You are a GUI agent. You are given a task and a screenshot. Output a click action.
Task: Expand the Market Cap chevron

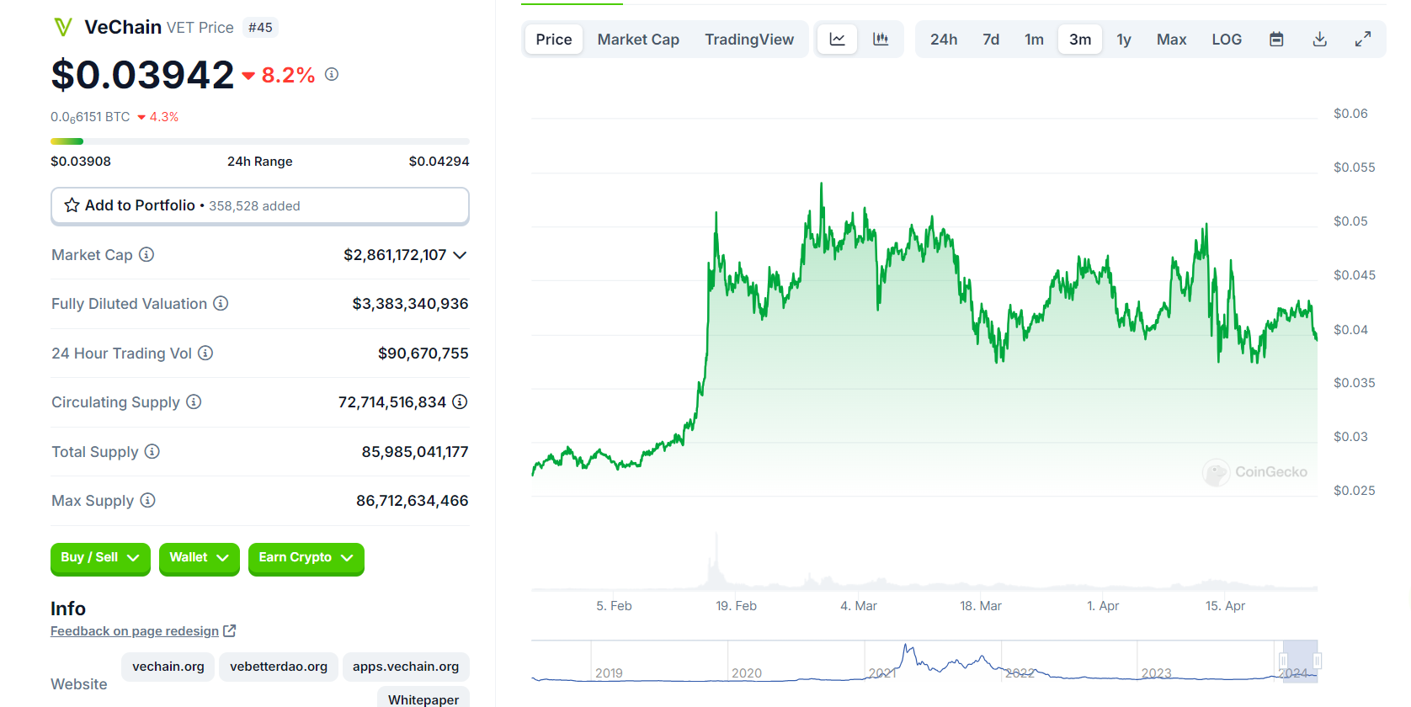point(460,255)
